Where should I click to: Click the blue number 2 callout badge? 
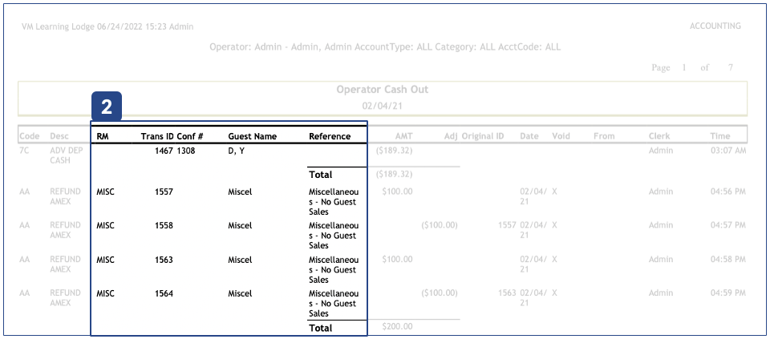click(107, 105)
